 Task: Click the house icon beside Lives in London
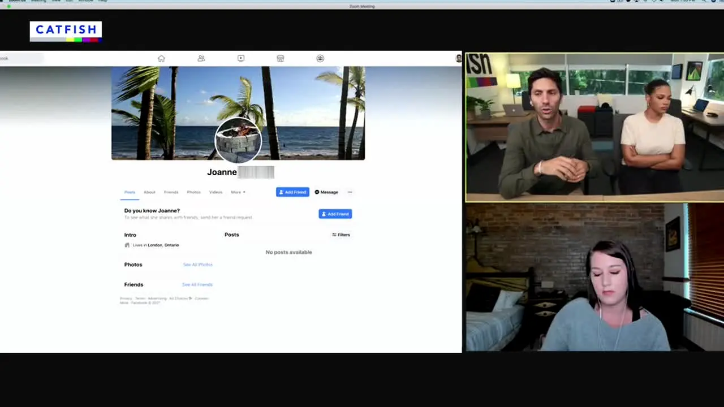coord(127,245)
